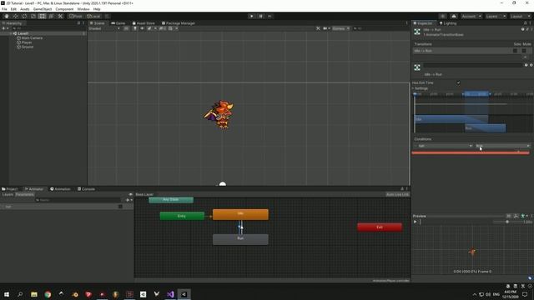534x300 pixels.
Task: Open the Layers dropdown
Action: pyautogui.click(x=496, y=17)
